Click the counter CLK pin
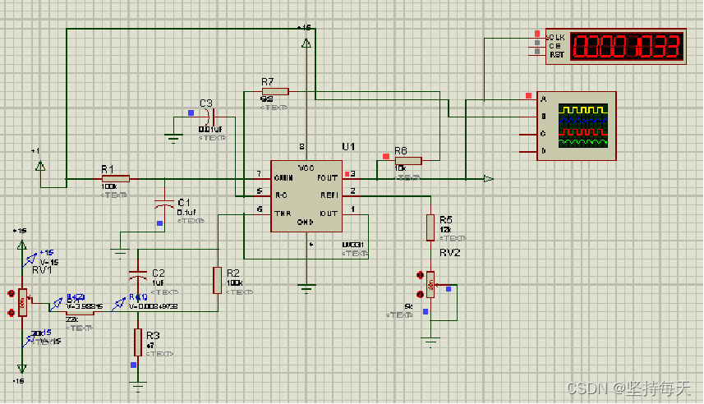Screen dimensions: 704x404 537,37
